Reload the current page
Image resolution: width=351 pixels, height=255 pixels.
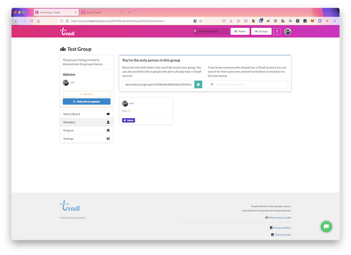point(31,21)
